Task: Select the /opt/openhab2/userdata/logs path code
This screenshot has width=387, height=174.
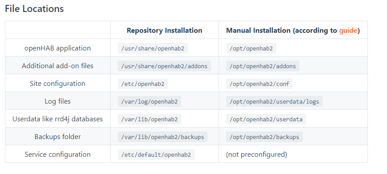Action: 274,101
